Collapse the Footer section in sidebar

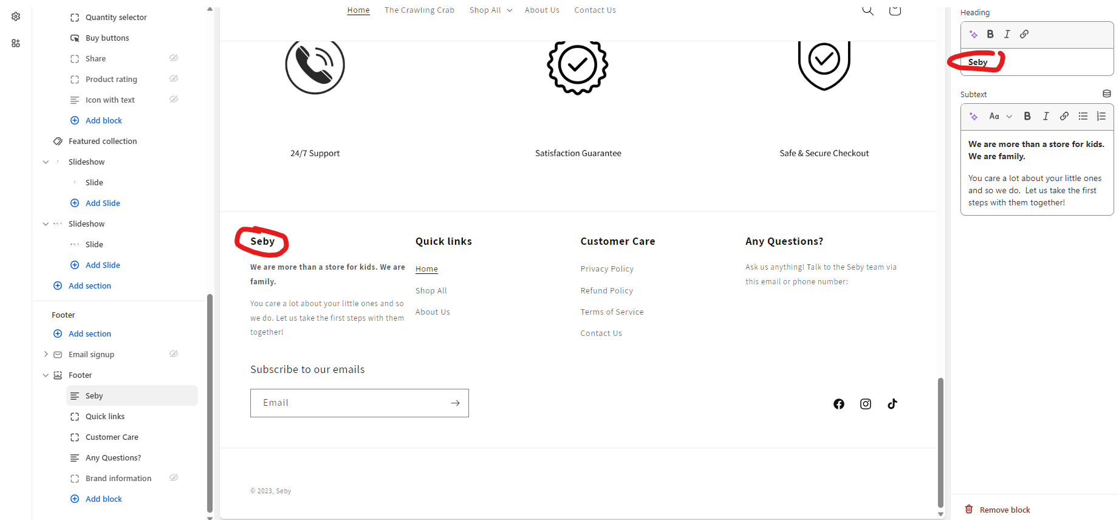pyautogui.click(x=46, y=375)
